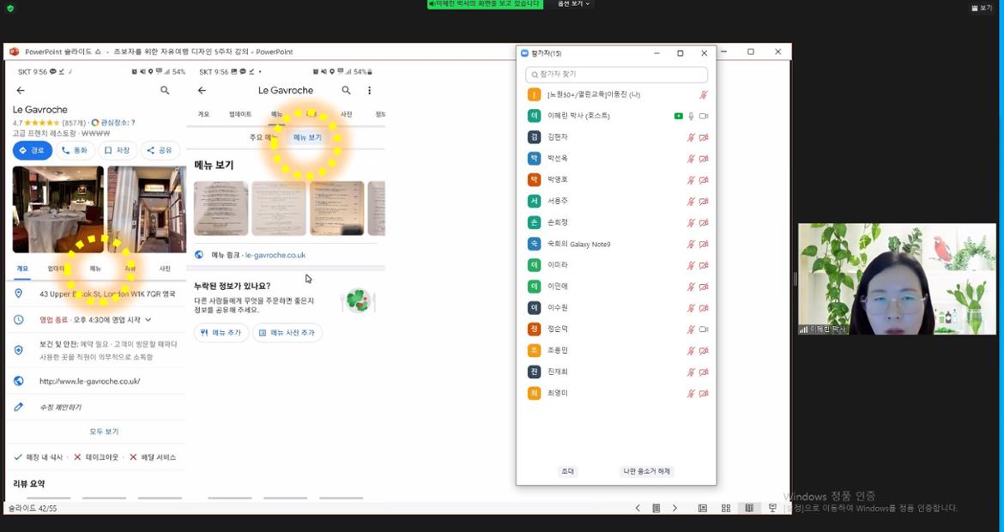
Task: Click the pencil icon for 수정 제안하기
Action: click(19, 408)
